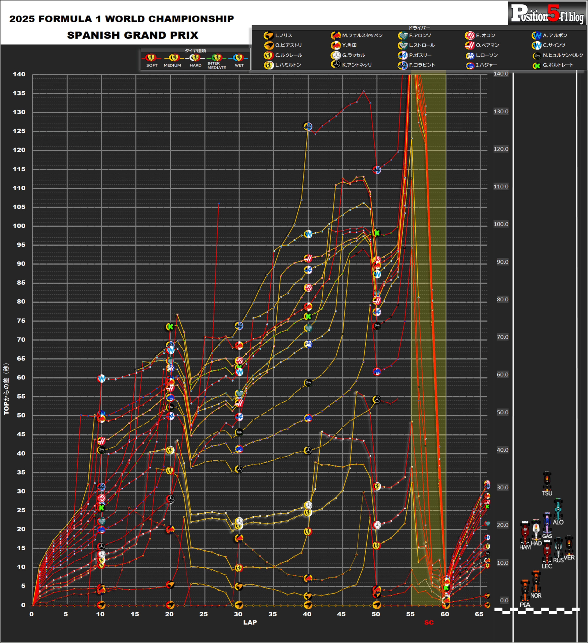Click the 'ドライバー' legend header
Image resolution: width=588 pixels, height=643 pixels.
tap(419, 28)
